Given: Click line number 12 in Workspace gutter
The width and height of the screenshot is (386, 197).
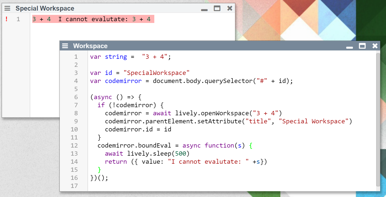Looking at the screenshot, I should point(74,146).
